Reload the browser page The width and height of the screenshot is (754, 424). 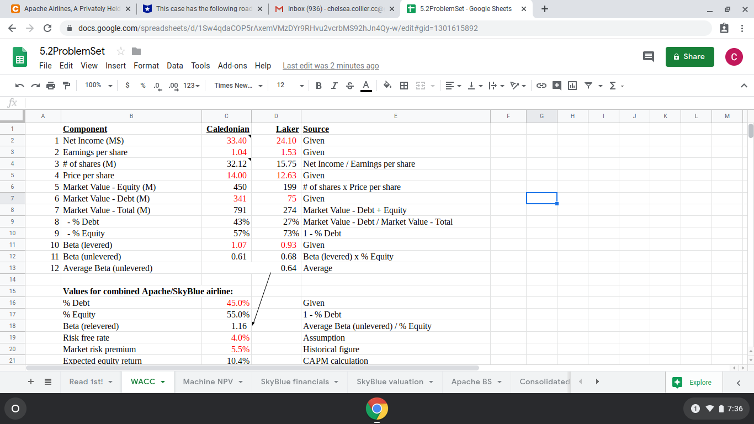[x=47, y=28]
